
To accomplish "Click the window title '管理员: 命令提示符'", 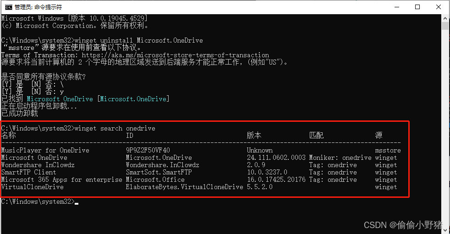I will [38, 7].
